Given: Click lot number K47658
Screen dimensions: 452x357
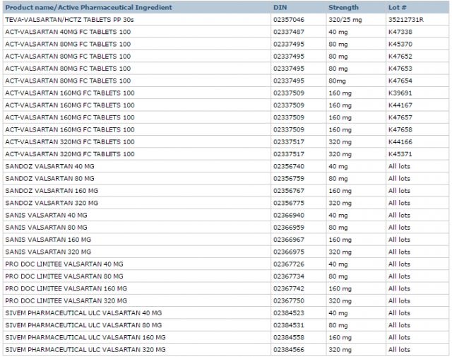Looking at the screenshot, I should [x=400, y=129].
